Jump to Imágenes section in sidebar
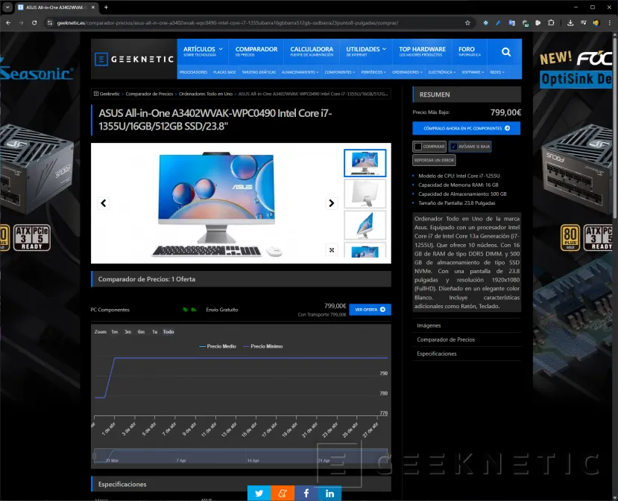This screenshot has height=501, width=618. pos(429,325)
